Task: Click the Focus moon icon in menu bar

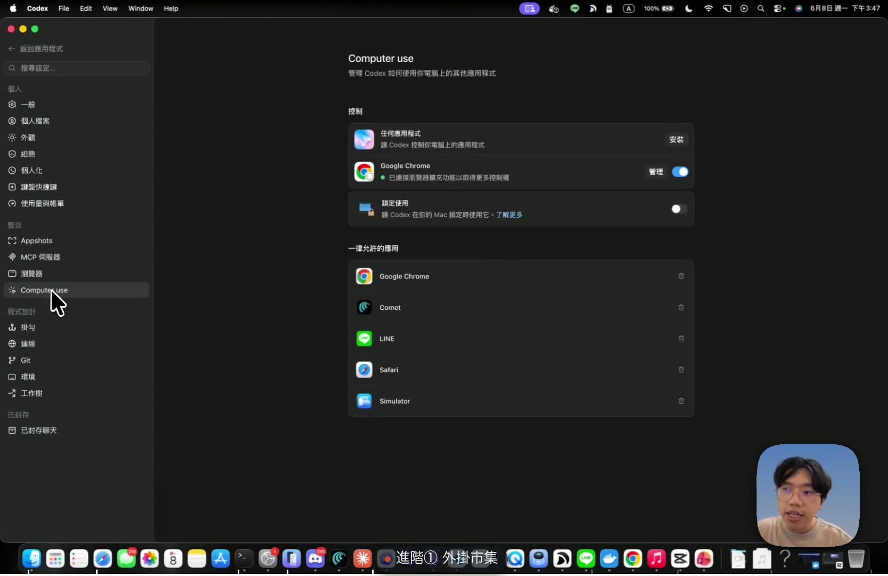Action: tap(689, 9)
